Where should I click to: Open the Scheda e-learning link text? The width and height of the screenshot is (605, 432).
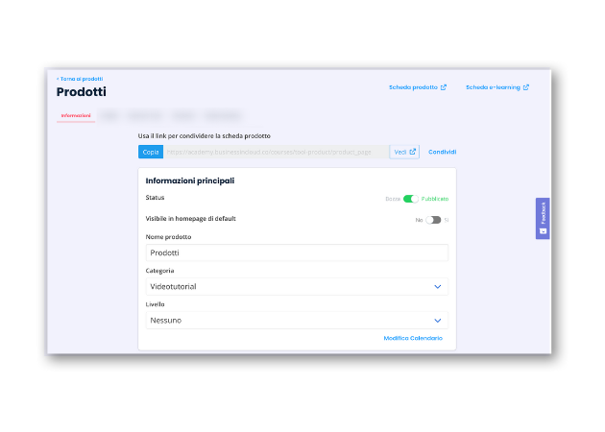(x=493, y=87)
